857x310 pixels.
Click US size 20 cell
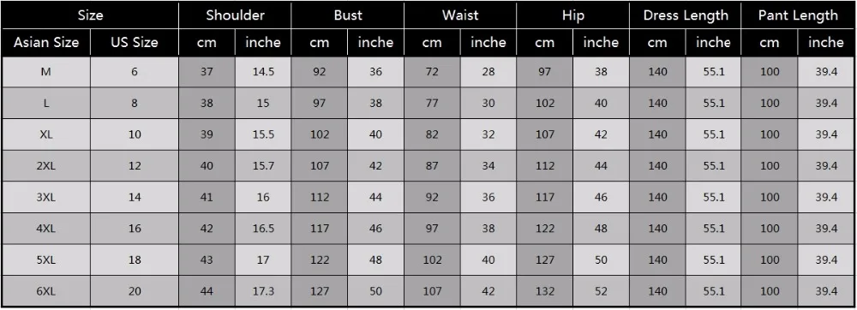click(135, 291)
